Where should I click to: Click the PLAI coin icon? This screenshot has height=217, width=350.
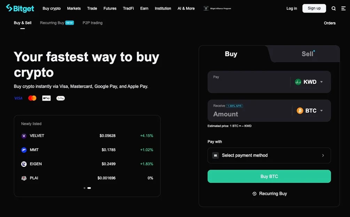pyautogui.click(x=24, y=178)
